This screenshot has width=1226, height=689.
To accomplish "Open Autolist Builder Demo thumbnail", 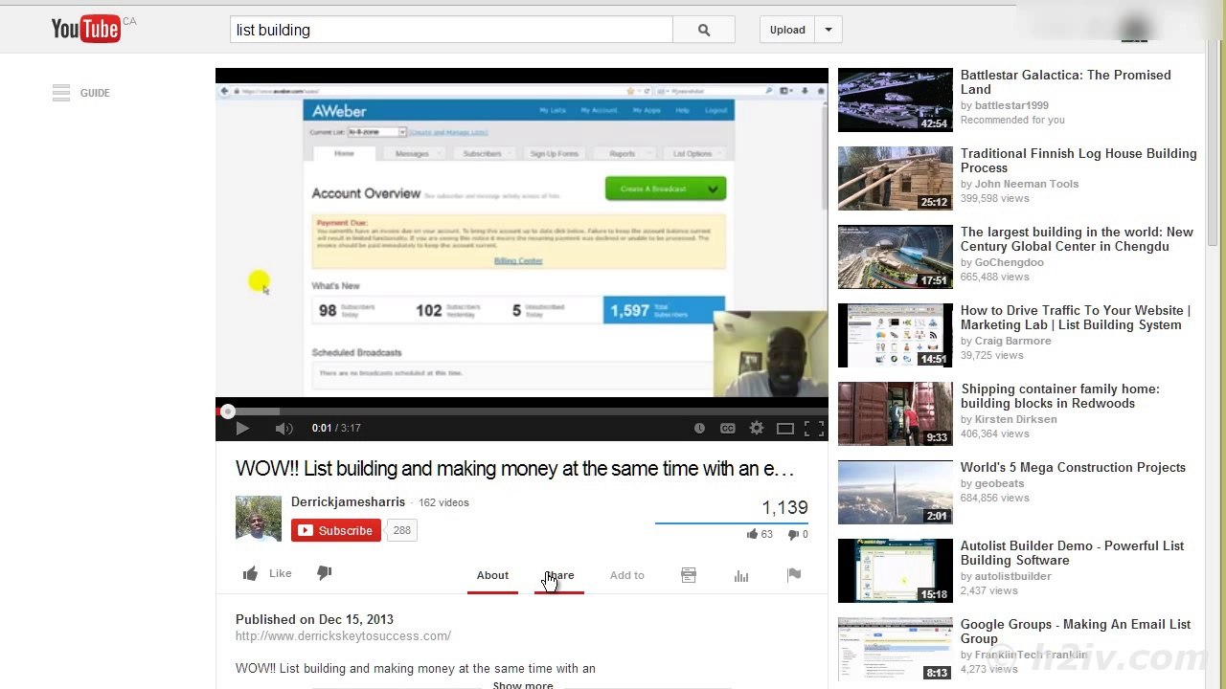I will pos(896,570).
